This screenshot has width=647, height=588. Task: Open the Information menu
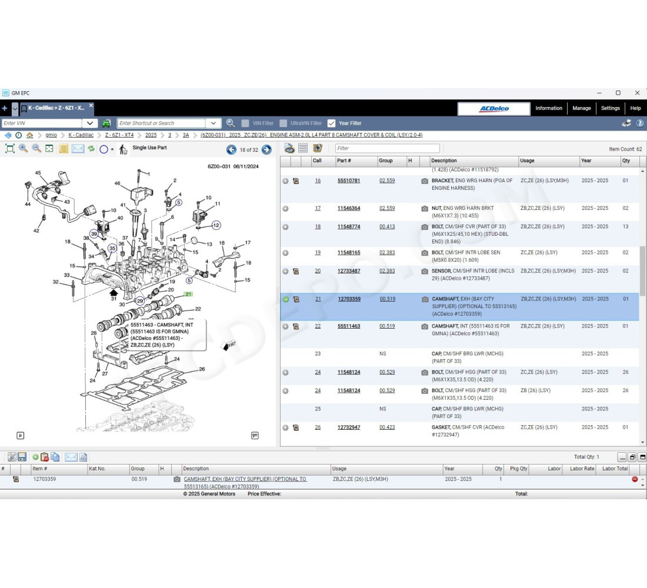coord(549,108)
